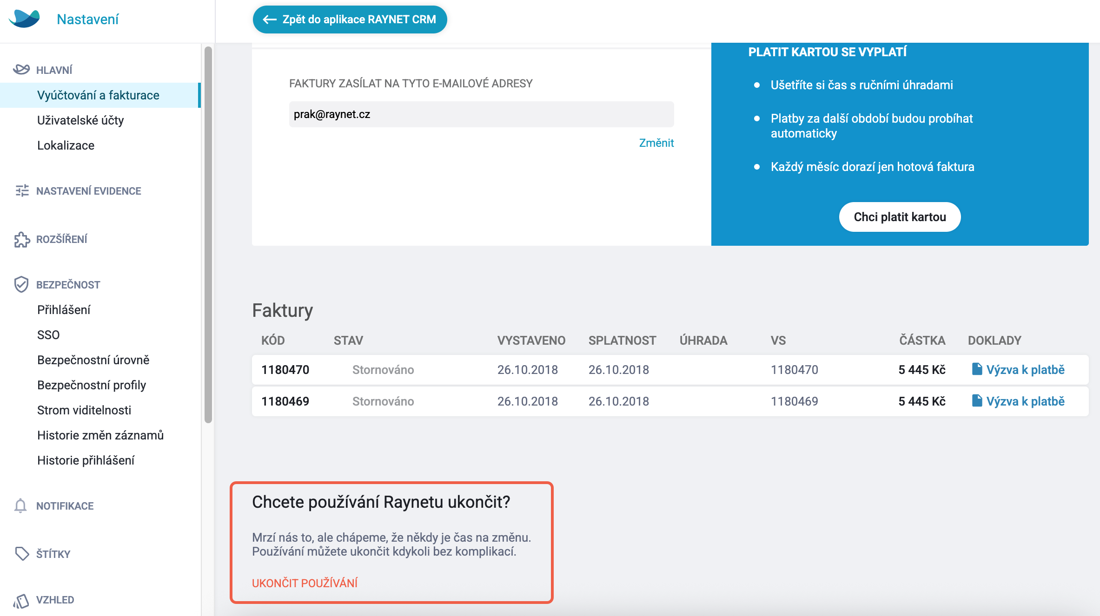
Task: Click the sidebar vertical scrollbar
Action: click(208, 235)
